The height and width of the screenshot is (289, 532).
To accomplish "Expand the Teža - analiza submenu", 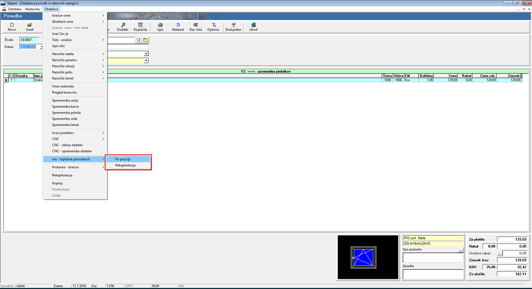I will click(x=75, y=40).
